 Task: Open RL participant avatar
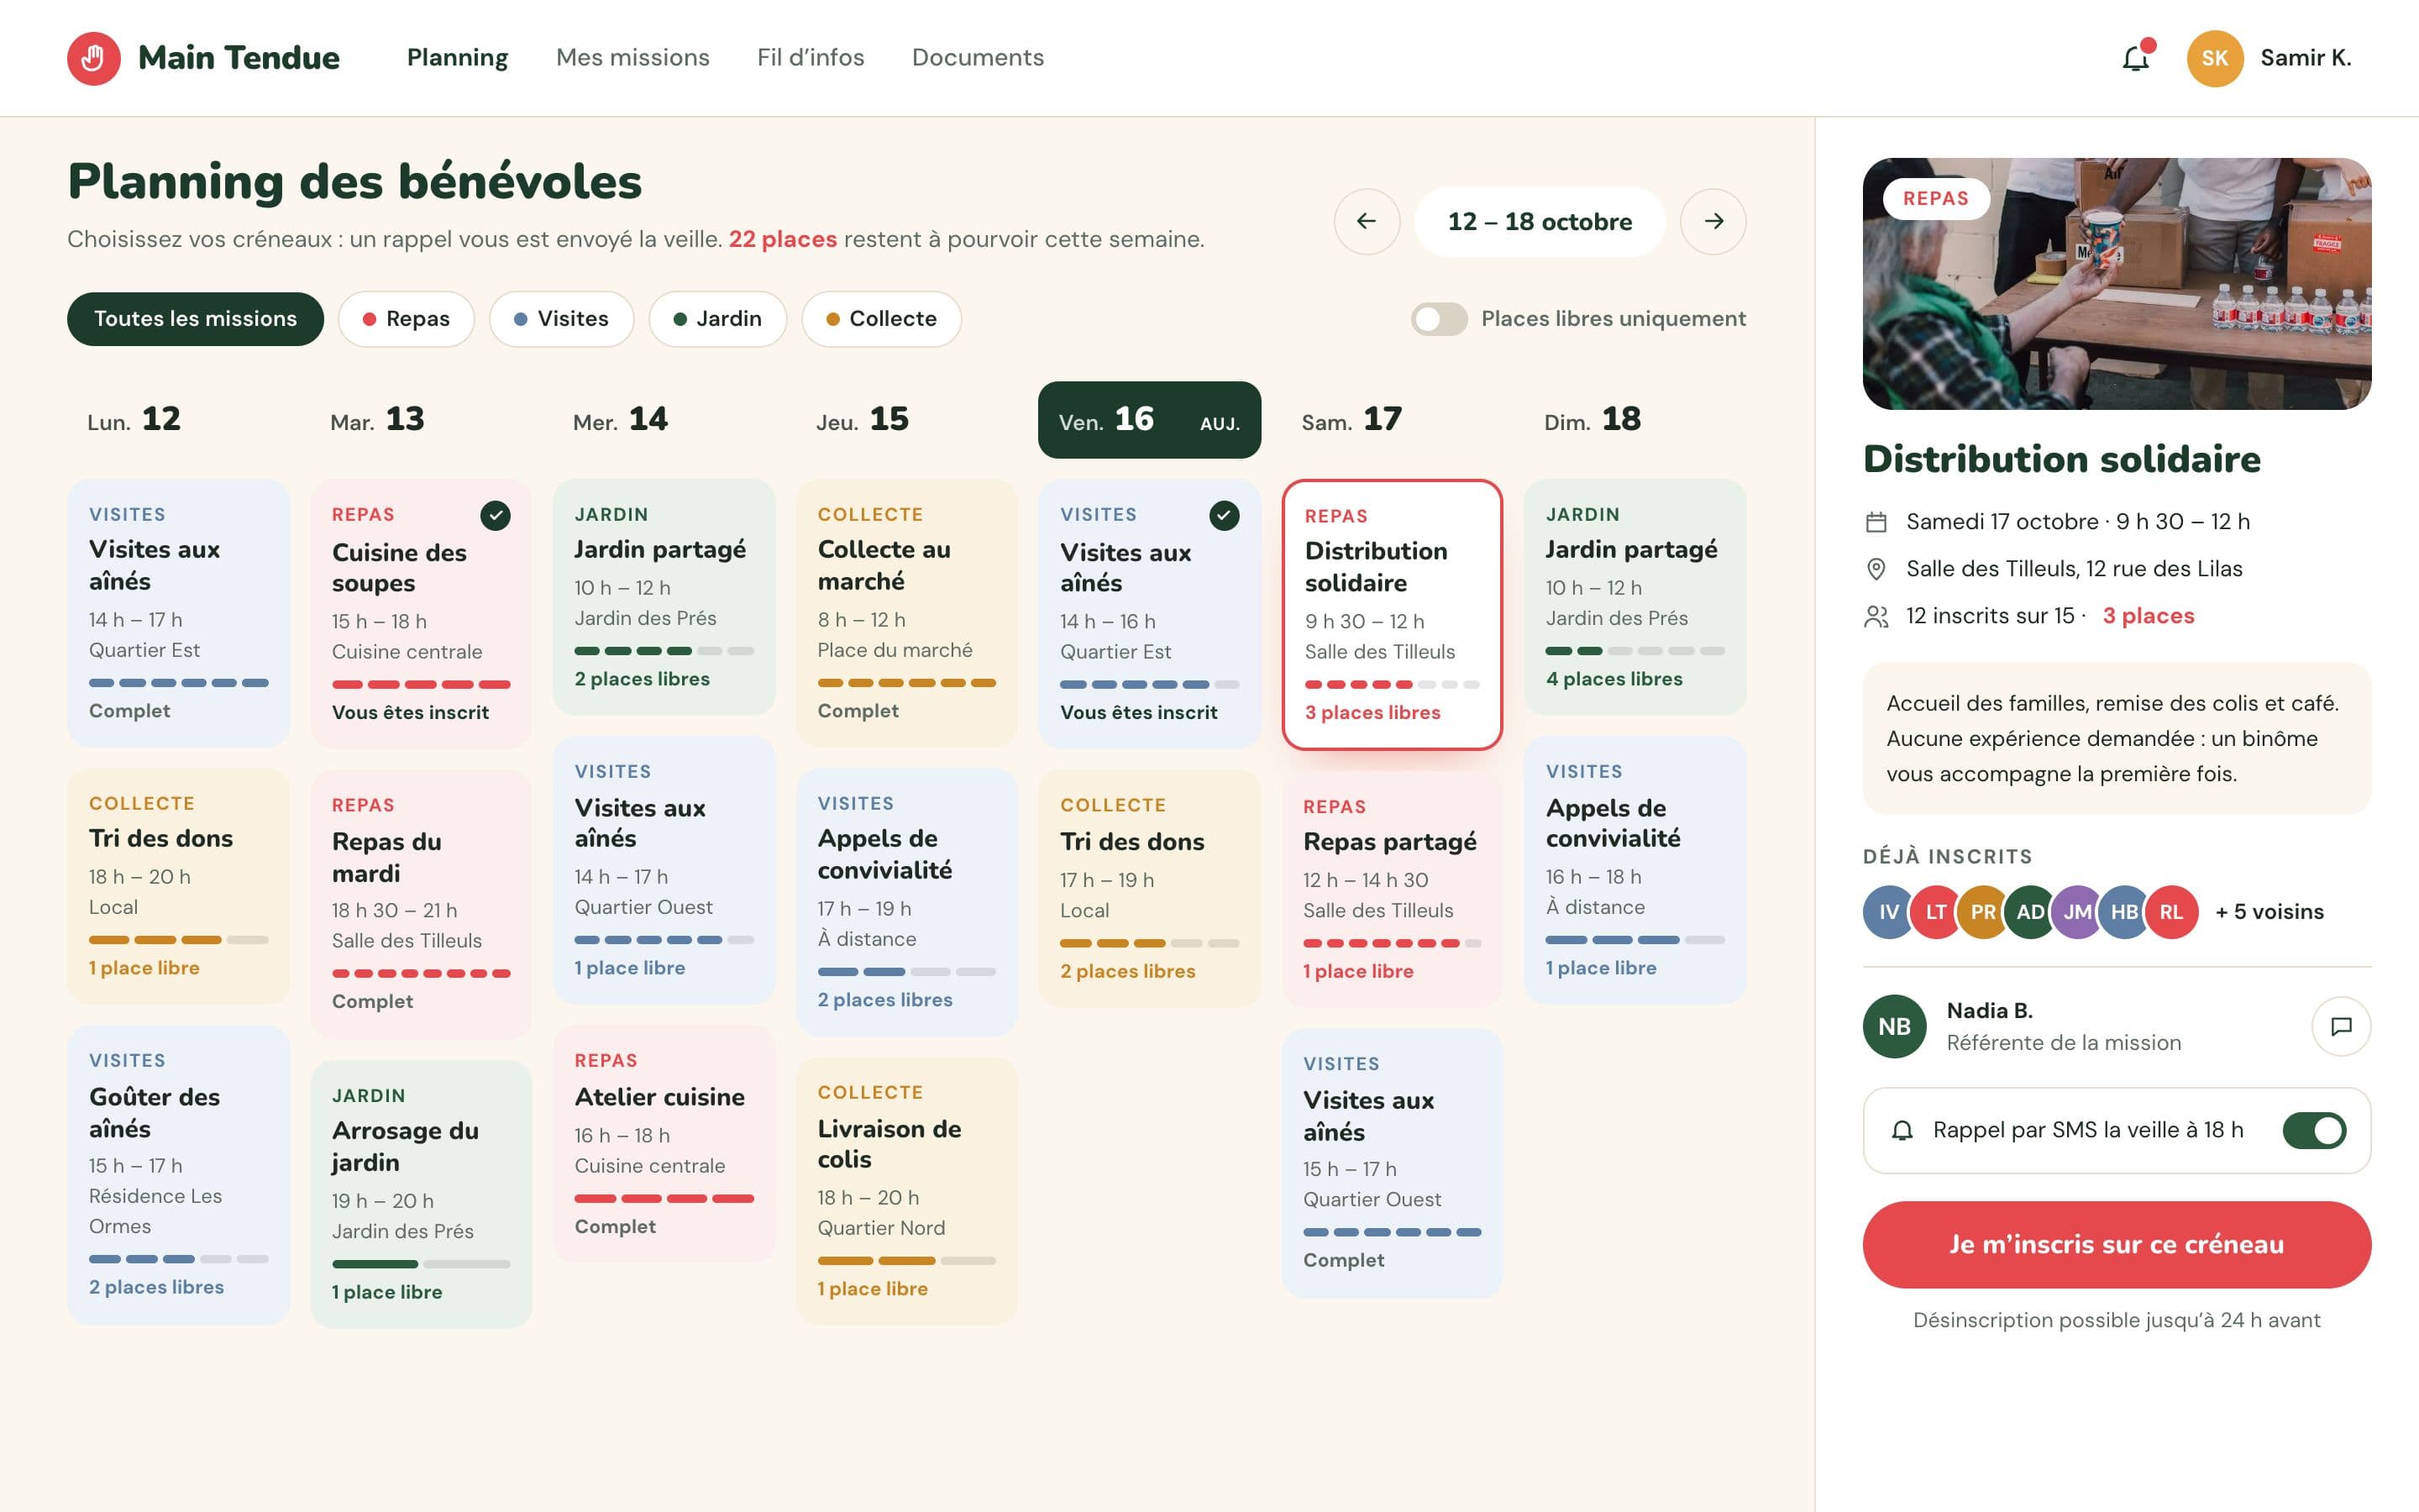click(2171, 912)
